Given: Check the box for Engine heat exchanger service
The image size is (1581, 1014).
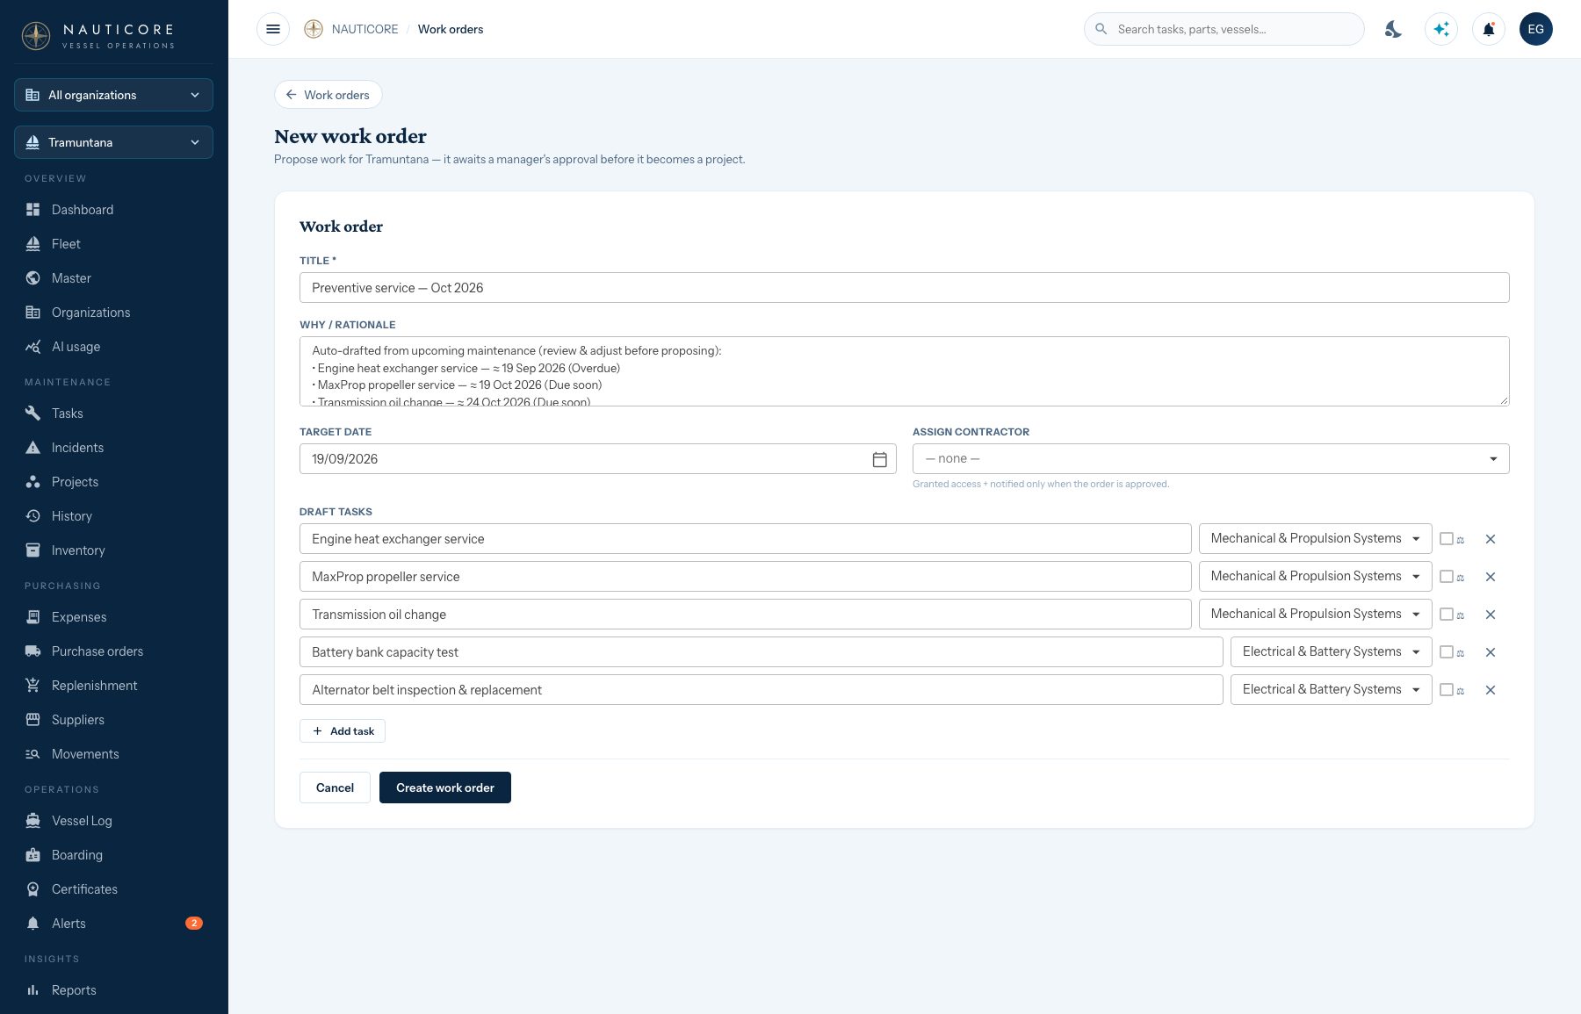Looking at the screenshot, I should point(1446,539).
